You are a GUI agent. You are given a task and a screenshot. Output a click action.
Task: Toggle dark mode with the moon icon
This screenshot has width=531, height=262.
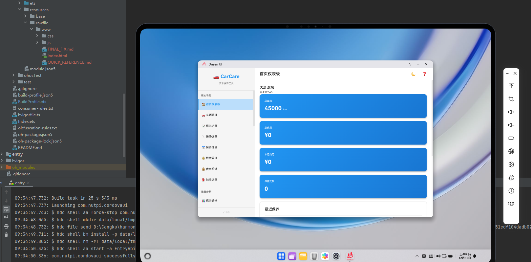[x=413, y=74]
